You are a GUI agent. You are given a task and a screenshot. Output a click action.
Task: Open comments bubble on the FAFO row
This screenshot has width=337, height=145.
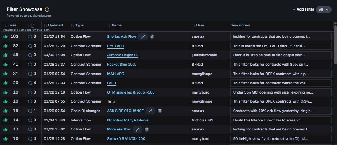click(31, 83)
